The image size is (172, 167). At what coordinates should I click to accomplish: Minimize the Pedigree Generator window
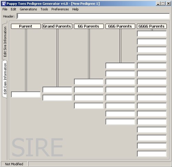pyautogui.click(x=158, y=4)
